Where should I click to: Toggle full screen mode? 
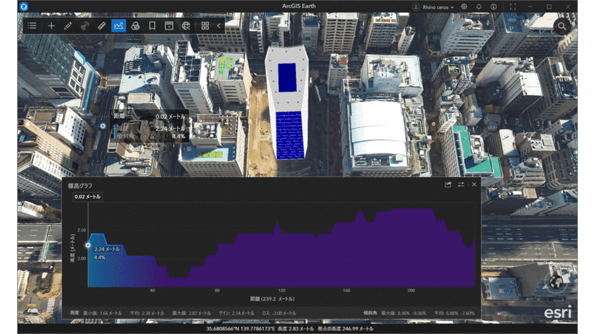(512, 7)
